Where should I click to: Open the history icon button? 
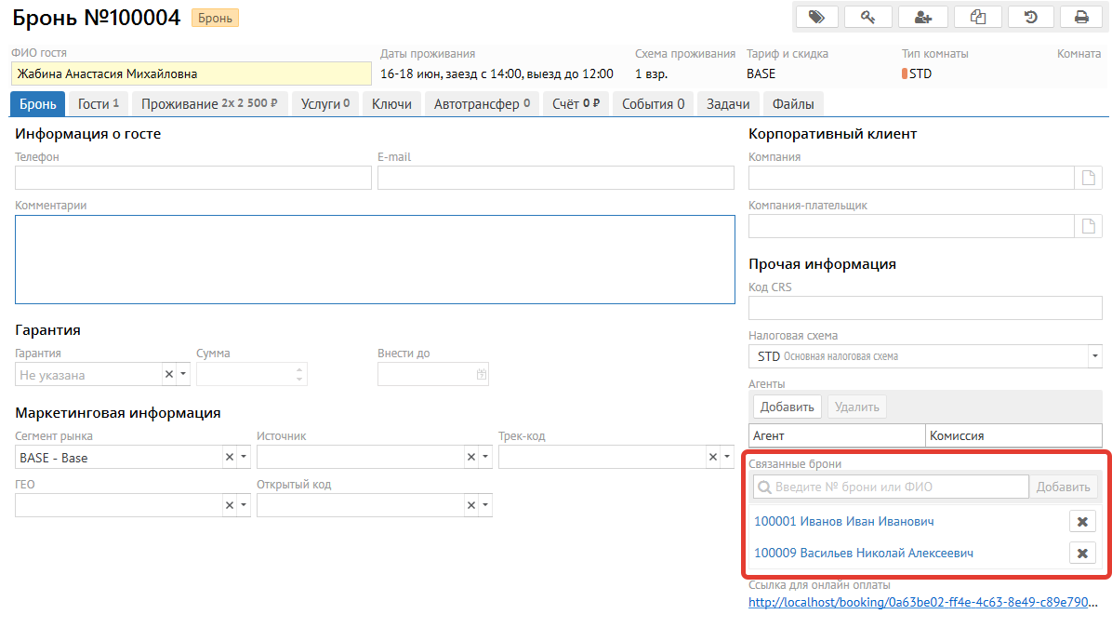[x=1030, y=17]
